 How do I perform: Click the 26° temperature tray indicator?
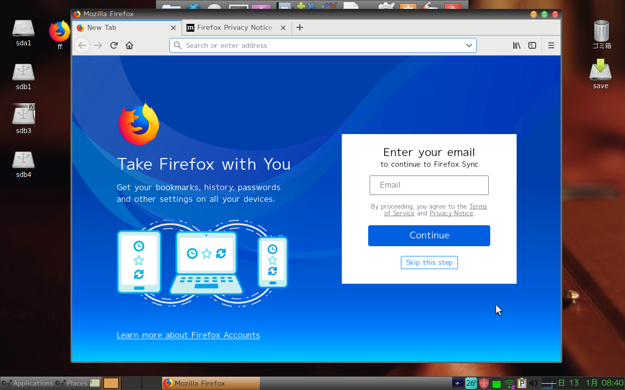(x=471, y=383)
